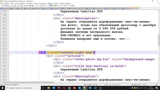160x90 pixels.
Task: Open the Инструменты menu
Action: point(43,3)
